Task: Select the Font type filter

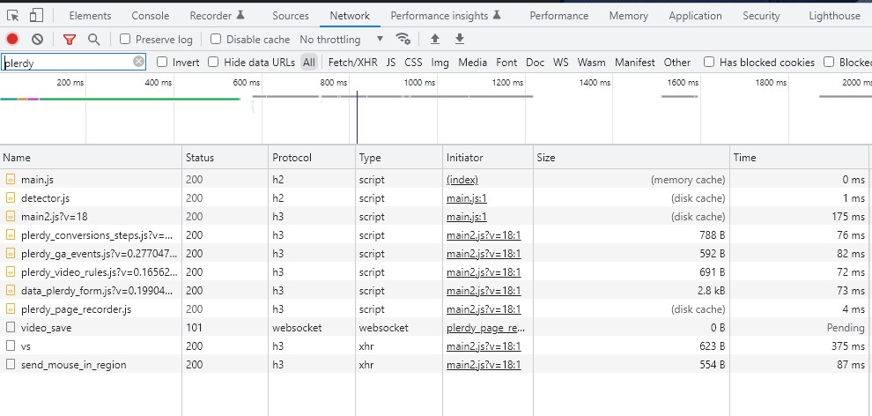Action: coord(506,63)
